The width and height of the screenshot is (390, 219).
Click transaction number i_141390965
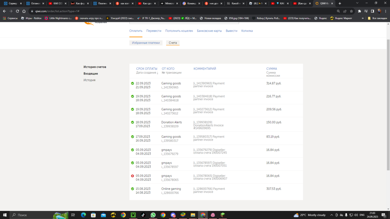(170, 88)
